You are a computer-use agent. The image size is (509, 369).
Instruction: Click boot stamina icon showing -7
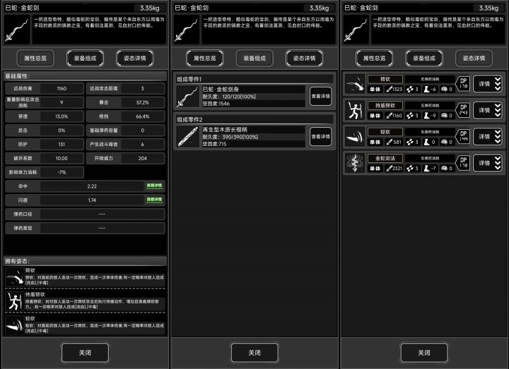click(x=426, y=169)
